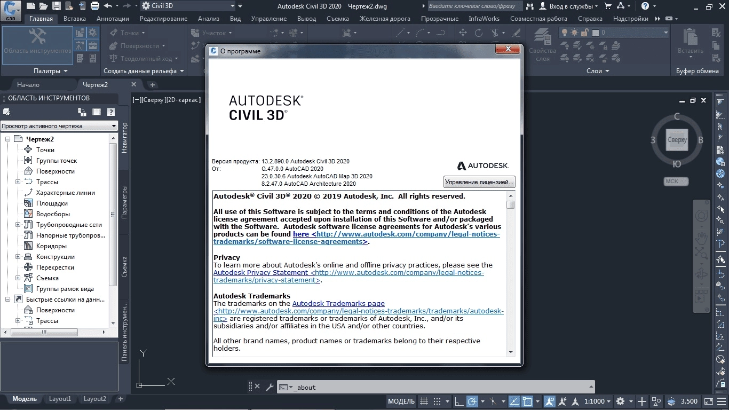729x410 pixels.
Task: Click the Свойства слоя layer properties icon
Action: coord(543,44)
